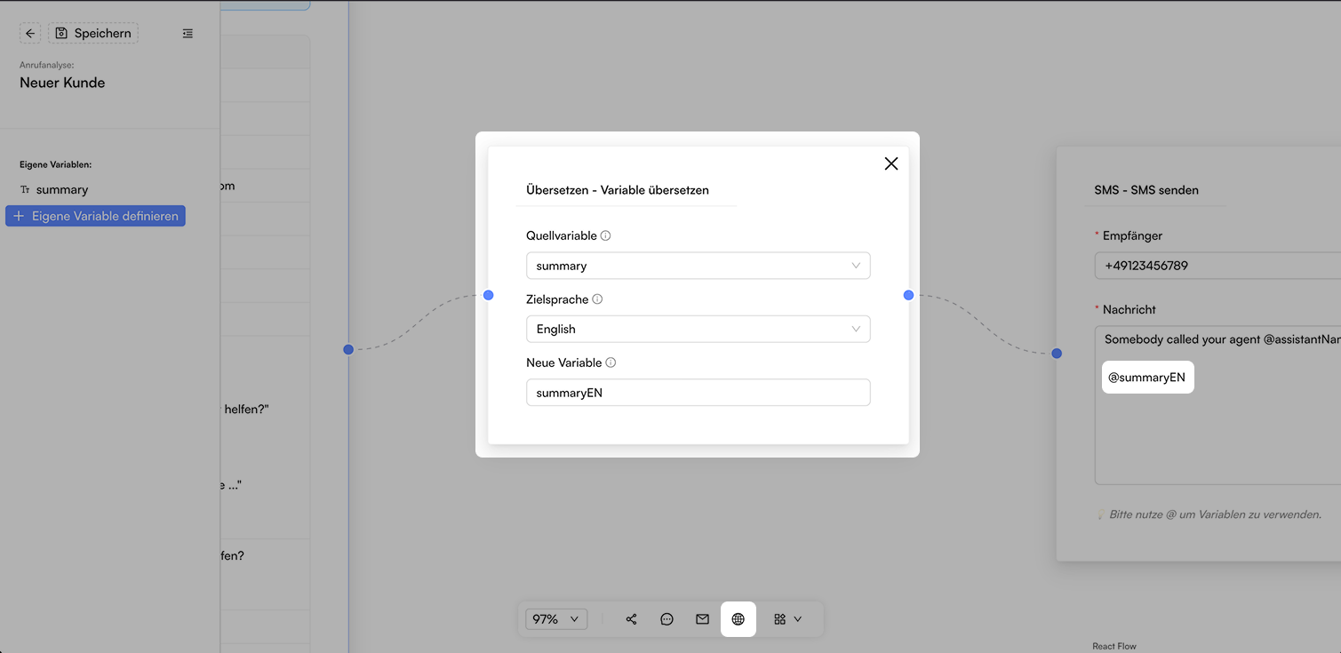Click the Empfänger phone number field
Viewport: 1341px width, 653px height.
pos(1217,266)
